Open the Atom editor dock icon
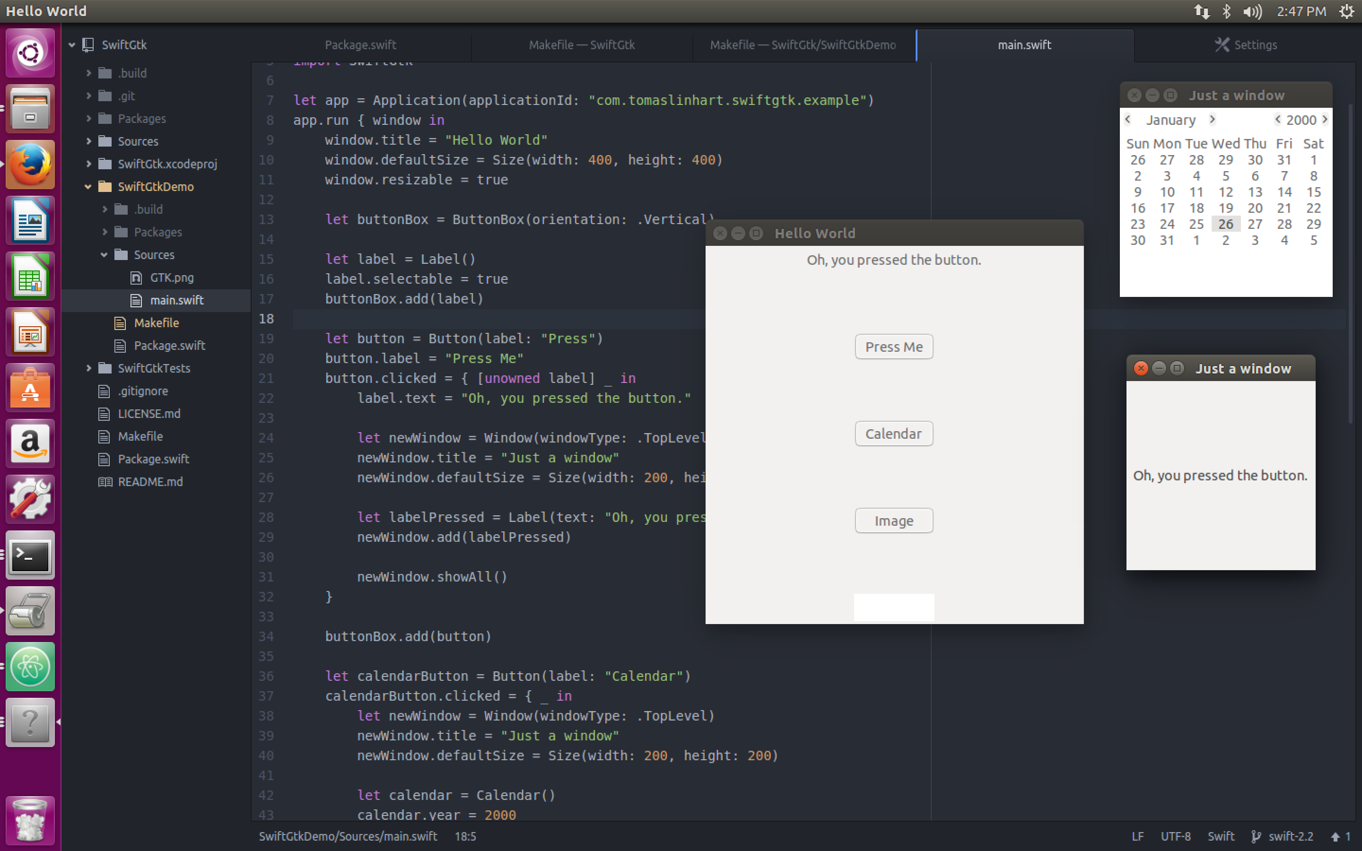 30,667
